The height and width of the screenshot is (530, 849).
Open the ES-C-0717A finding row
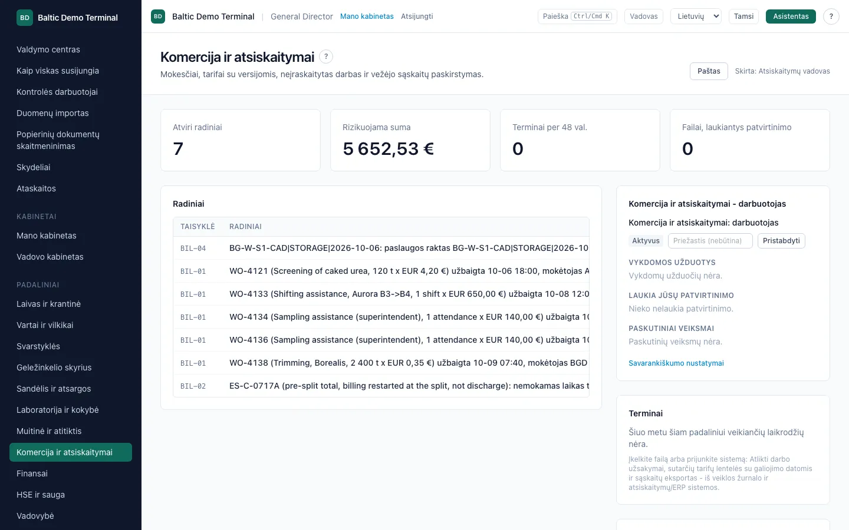[381, 386]
